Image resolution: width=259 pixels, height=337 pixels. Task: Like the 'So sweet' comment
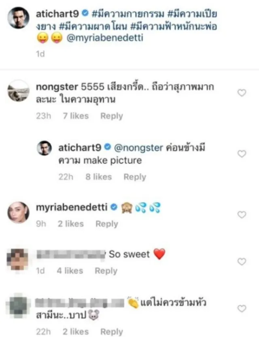coord(242,261)
